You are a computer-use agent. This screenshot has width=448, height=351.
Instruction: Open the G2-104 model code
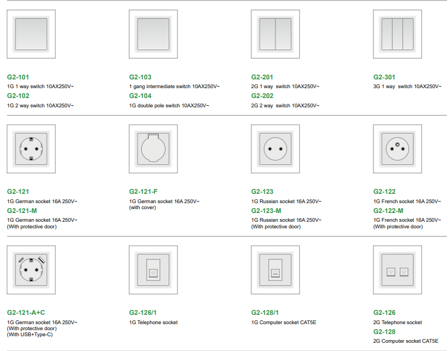pos(140,96)
